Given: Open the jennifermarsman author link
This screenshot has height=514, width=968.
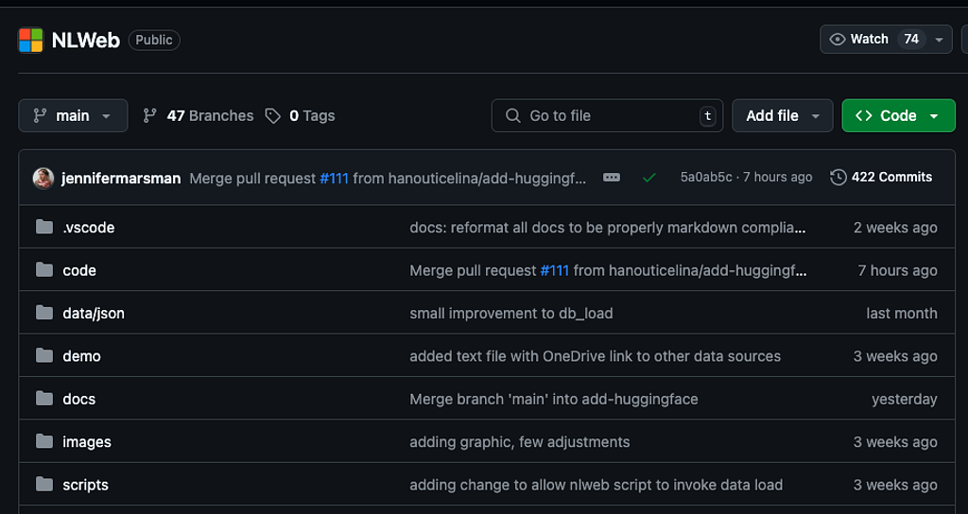Looking at the screenshot, I should 121,179.
